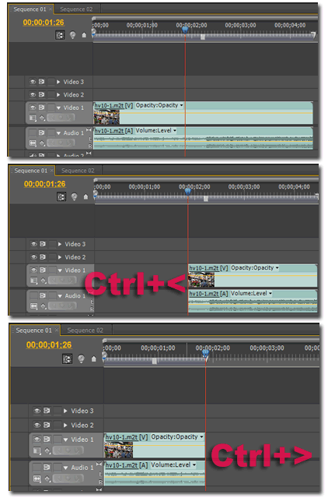Click the playhead handle in the bottom timeline ruler

tap(205, 353)
